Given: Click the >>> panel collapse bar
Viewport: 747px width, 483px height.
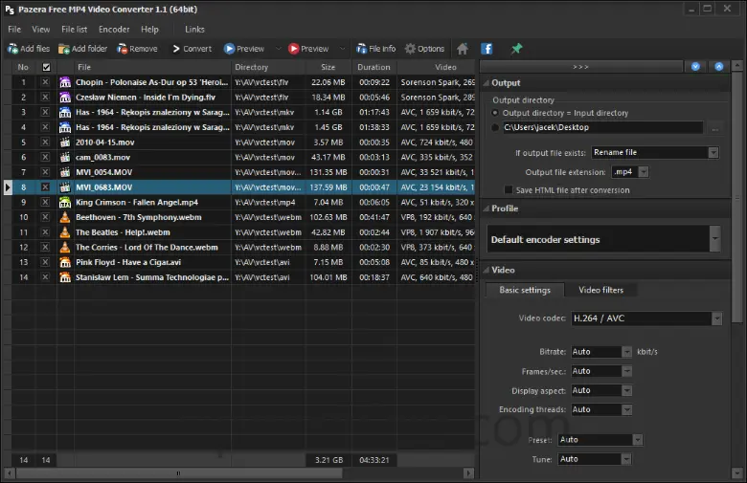Looking at the screenshot, I should [580, 67].
